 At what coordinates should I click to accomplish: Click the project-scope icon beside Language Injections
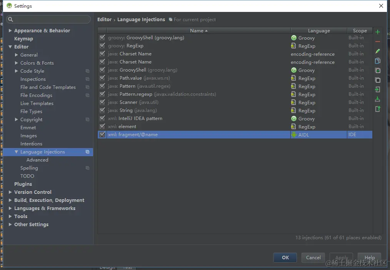click(x=88, y=152)
